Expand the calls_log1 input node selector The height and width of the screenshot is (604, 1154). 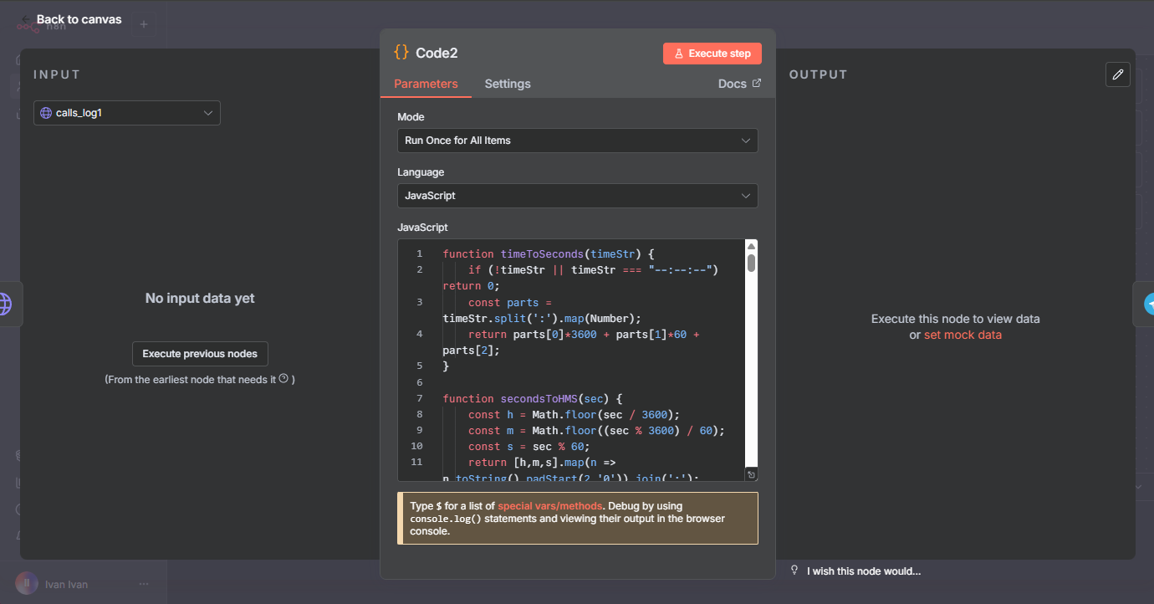tap(127, 113)
